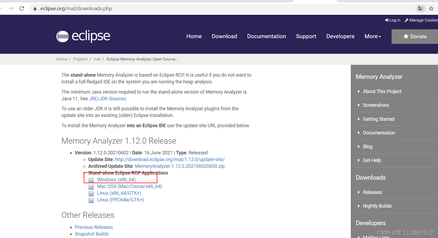Click mat in the breadcrumb
The height and width of the screenshot is (238, 438).
(97, 59)
